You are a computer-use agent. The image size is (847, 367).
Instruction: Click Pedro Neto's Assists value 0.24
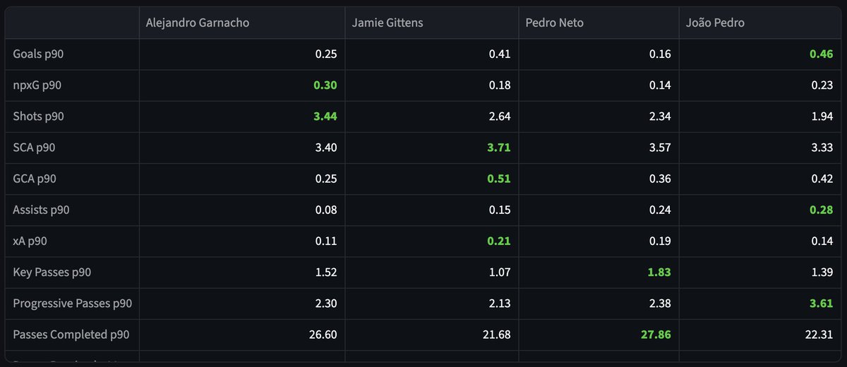(x=659, y=210)
